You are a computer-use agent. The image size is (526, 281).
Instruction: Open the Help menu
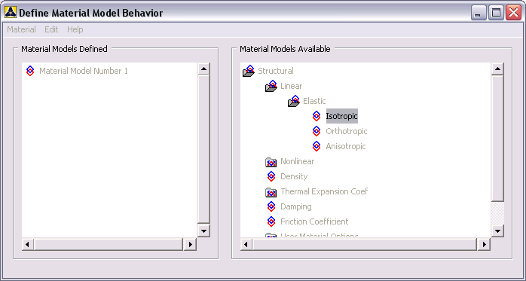point(75,29)
